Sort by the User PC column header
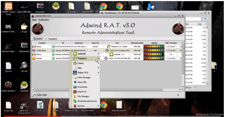Viewport: 225px width, 117px height. tap(95, 43)
